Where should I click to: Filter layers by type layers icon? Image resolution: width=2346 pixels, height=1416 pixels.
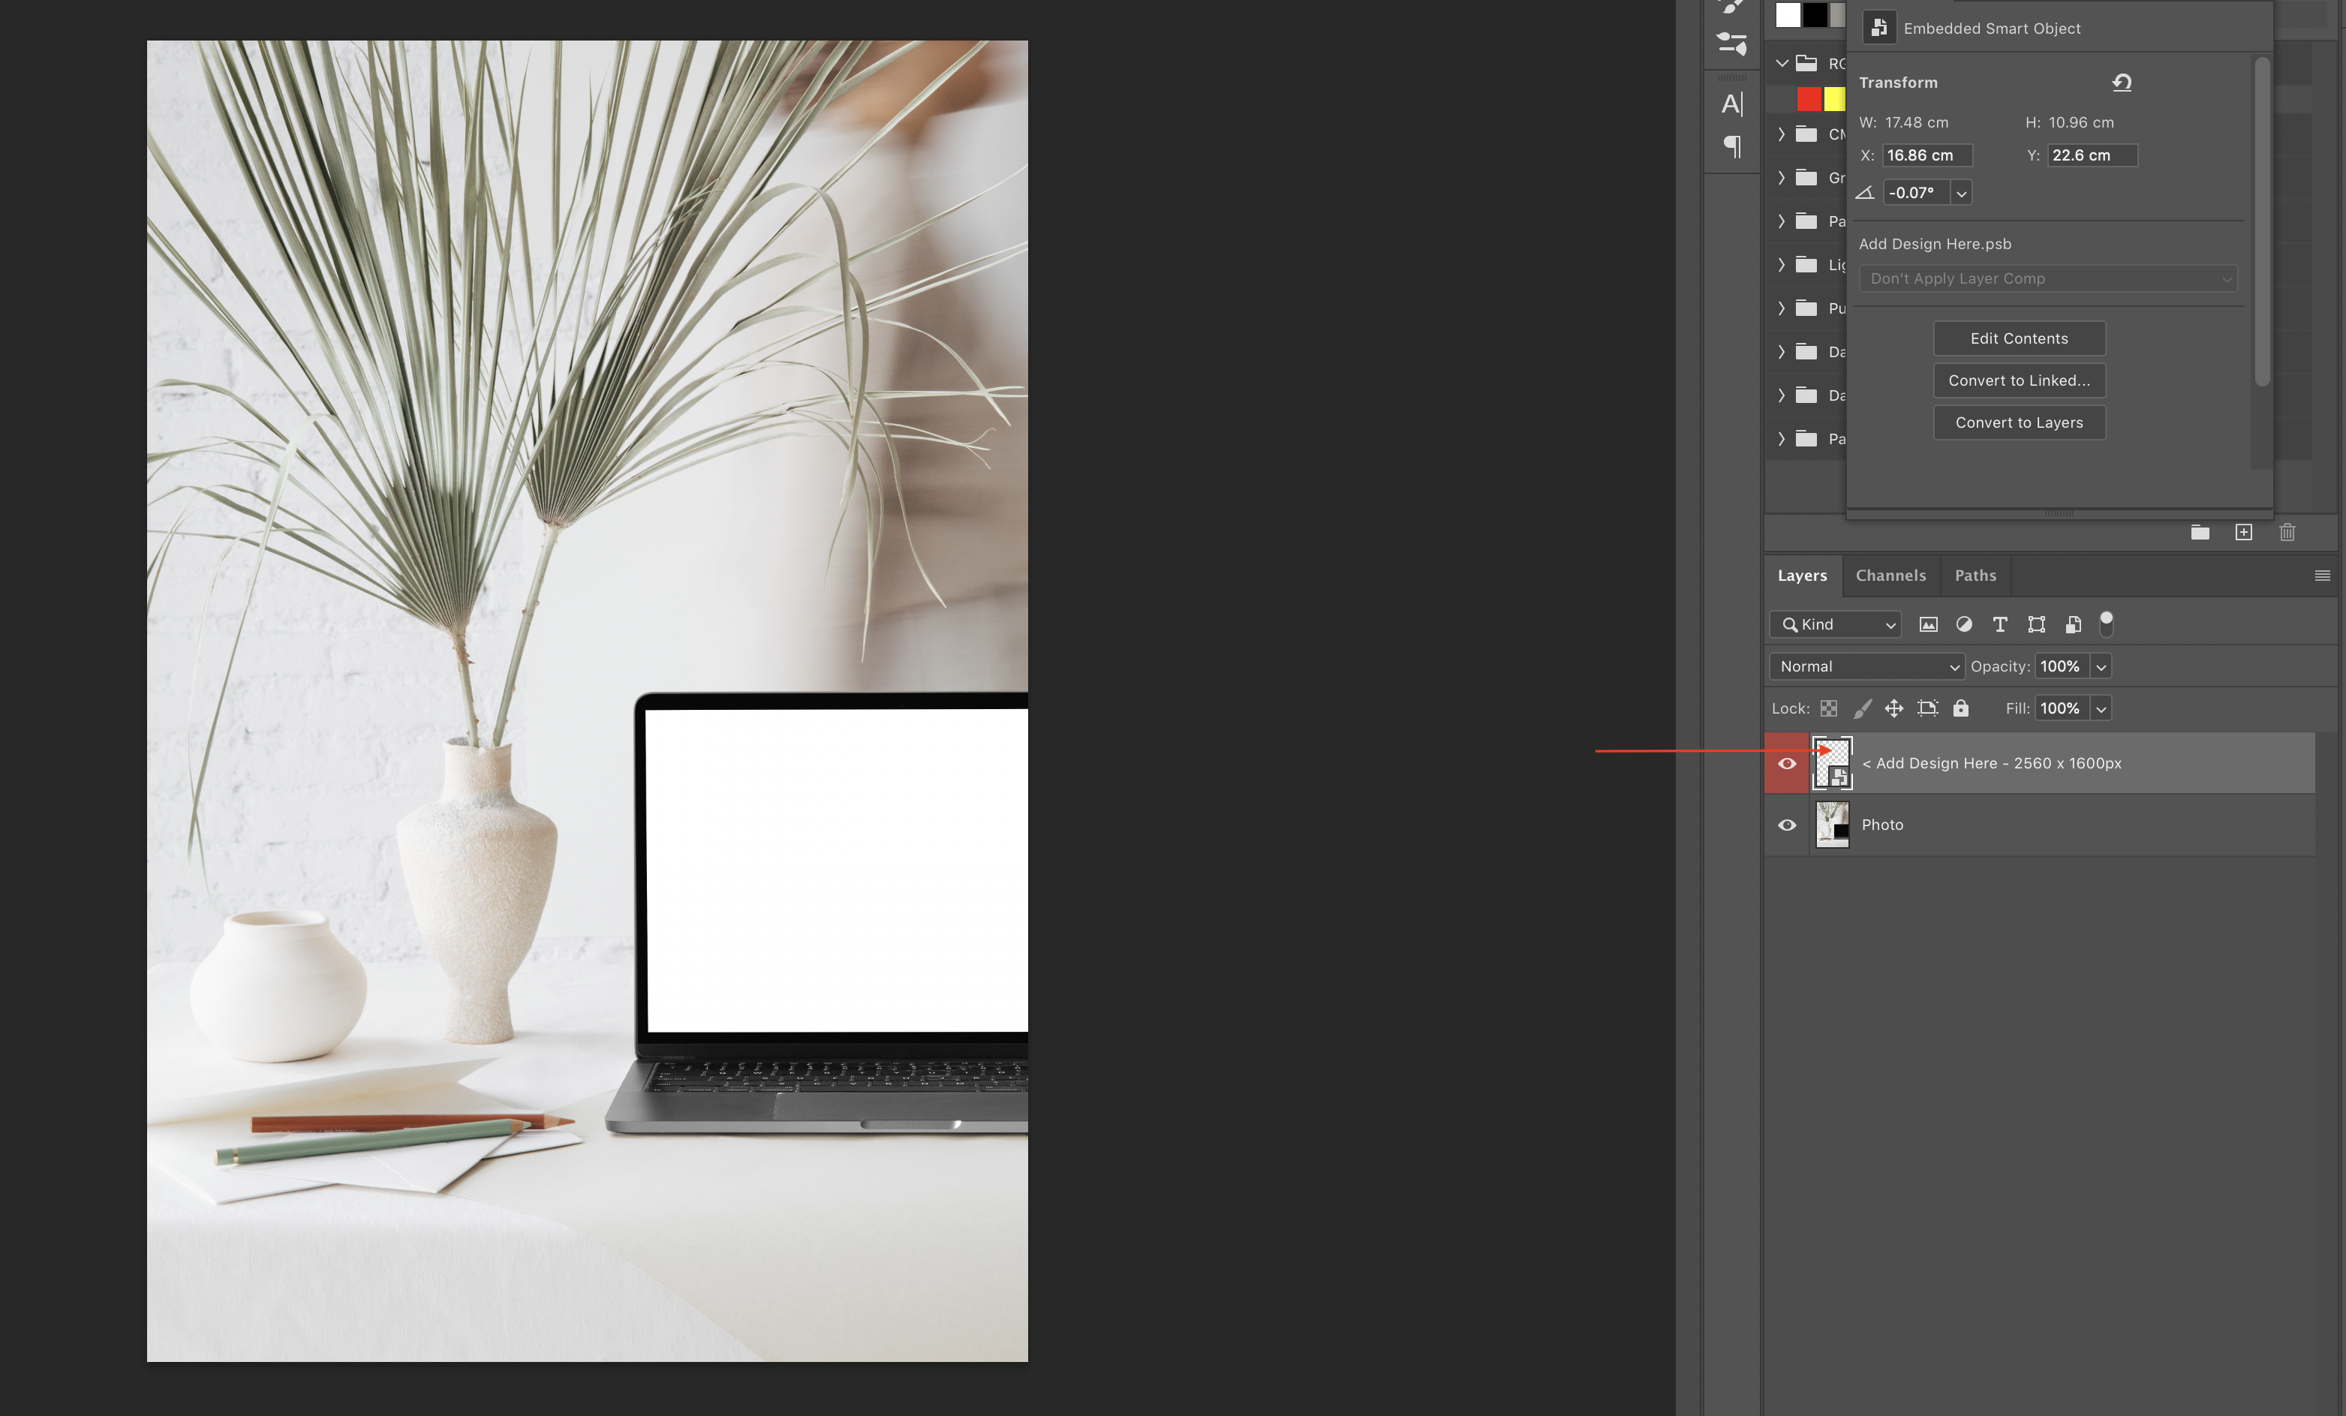point(1999,624)
